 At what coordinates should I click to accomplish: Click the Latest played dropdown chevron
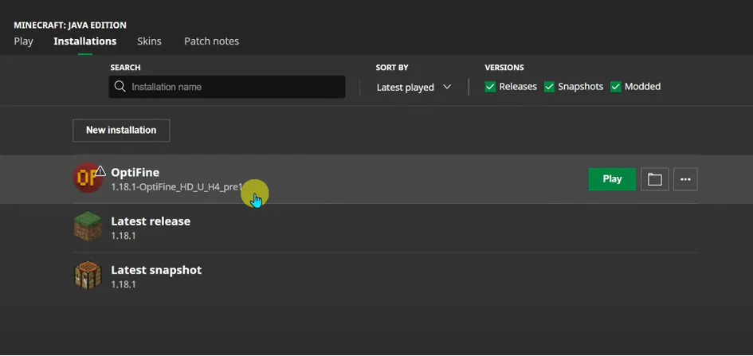[x=447, y=87]
